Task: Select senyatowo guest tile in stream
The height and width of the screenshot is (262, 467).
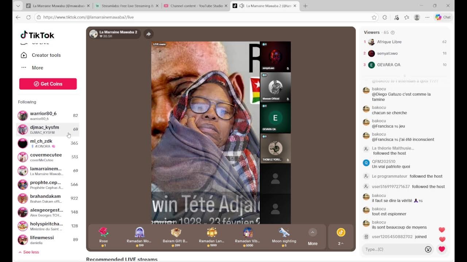Action: (275, 56)
